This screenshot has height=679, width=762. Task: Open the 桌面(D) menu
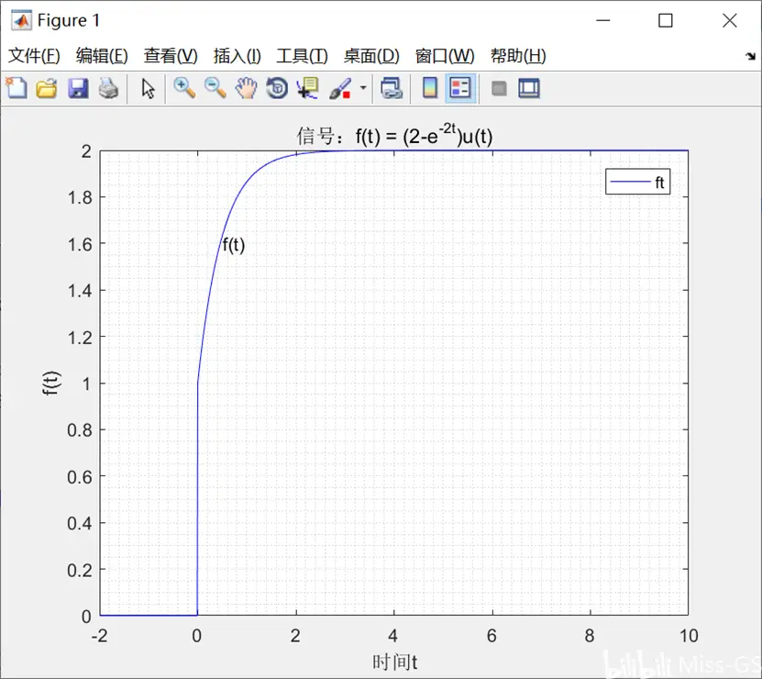pyautogui.click(x=371, y=56)
